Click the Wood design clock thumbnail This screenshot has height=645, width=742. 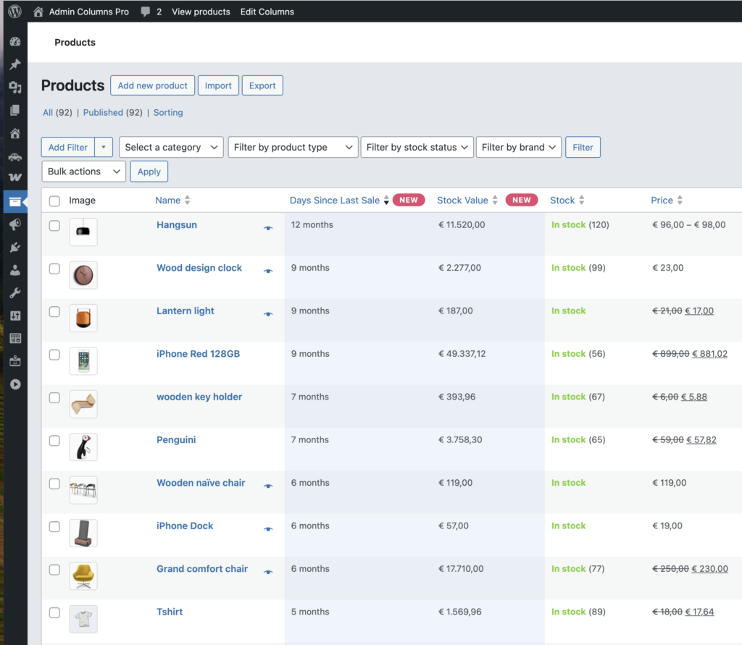coord(83,275)
